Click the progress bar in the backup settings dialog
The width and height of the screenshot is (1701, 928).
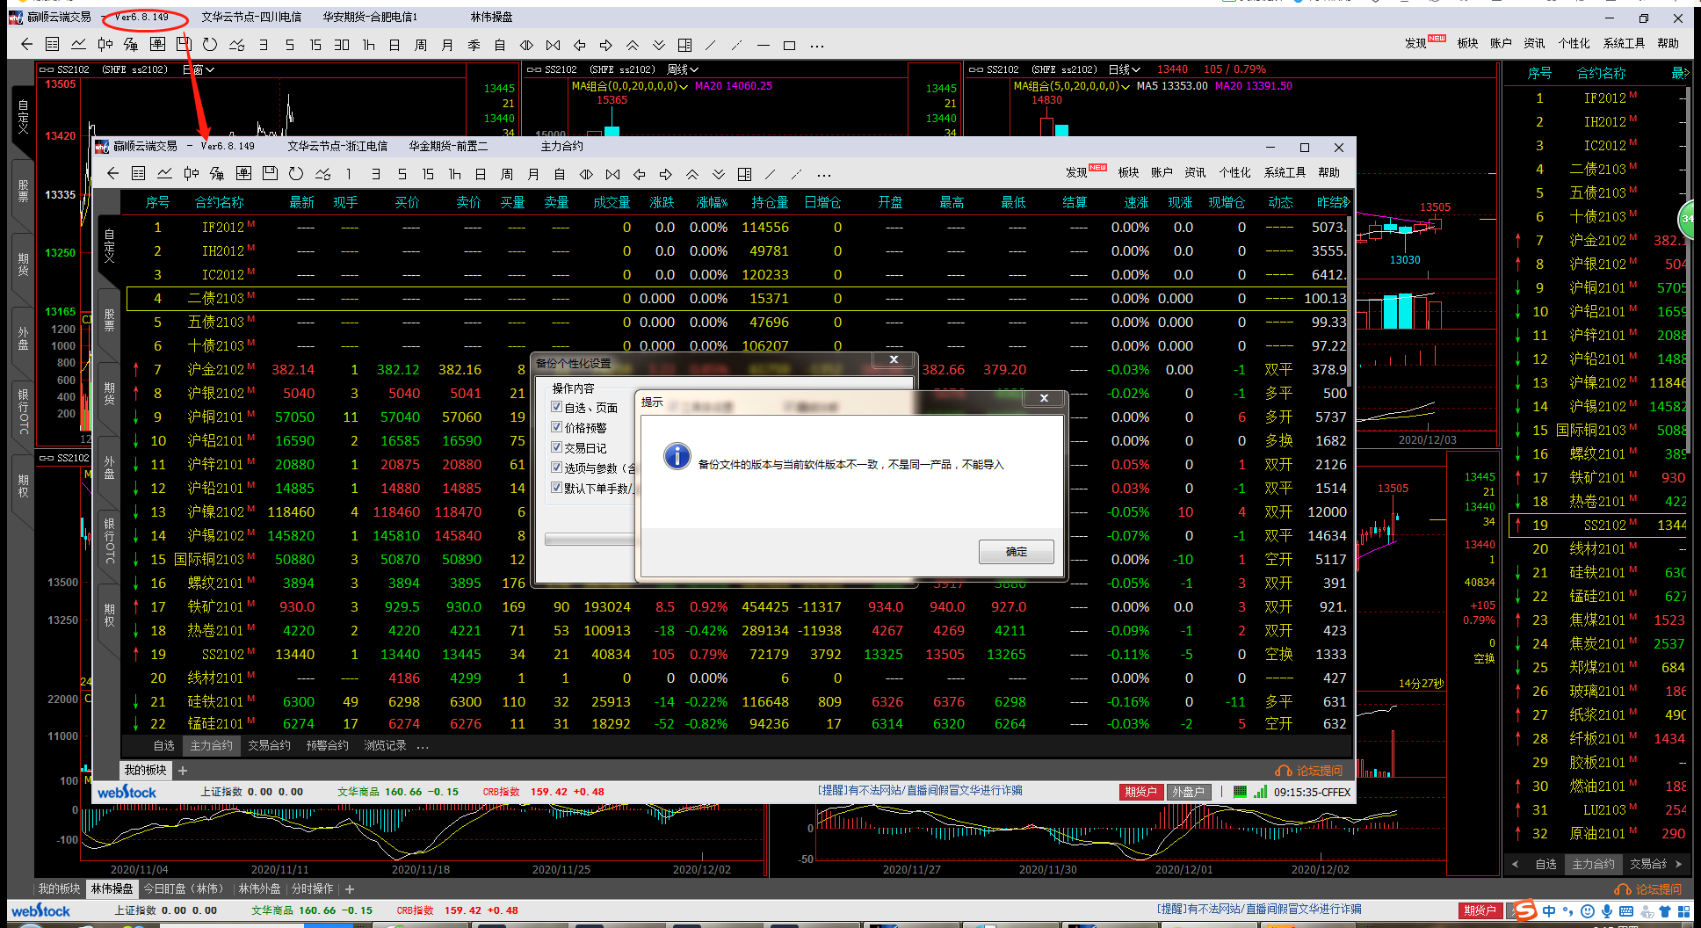click(x=589, y=540)
